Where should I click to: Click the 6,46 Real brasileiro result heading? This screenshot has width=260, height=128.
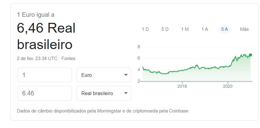46,36
